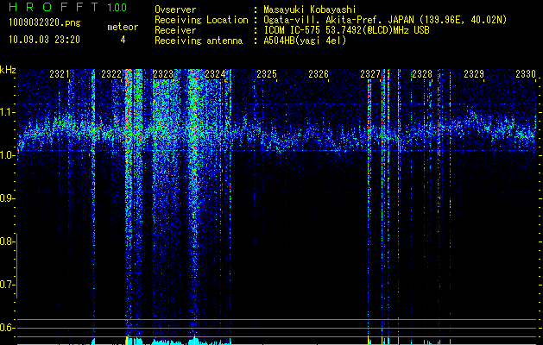Click the 2324 time marker

pyautogui.click(x=215, y=73)
